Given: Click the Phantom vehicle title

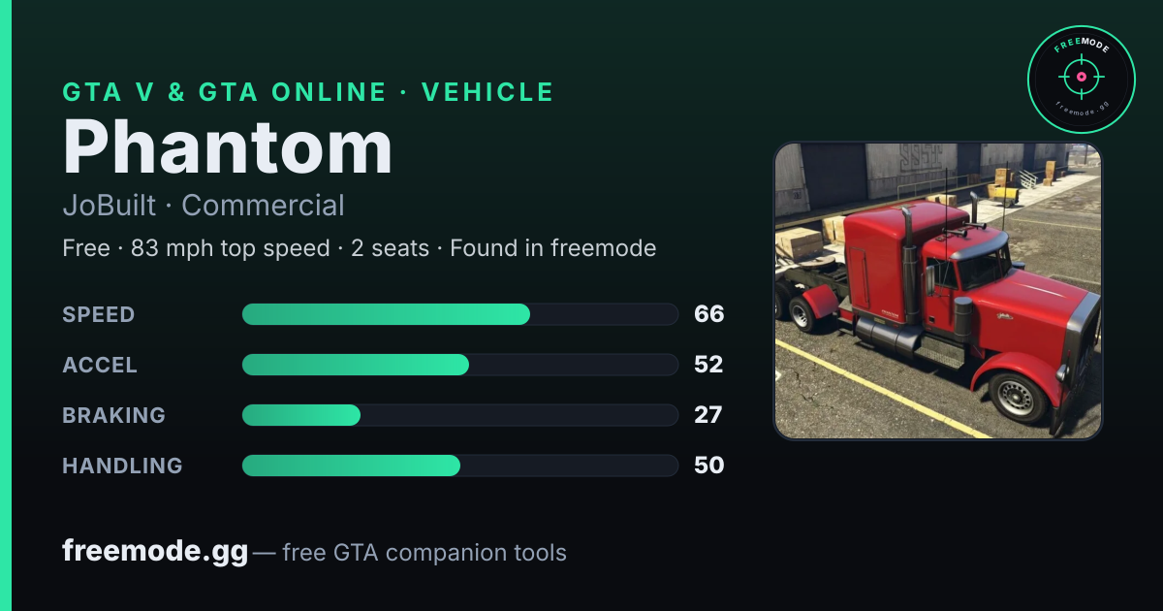Looking at the screenshot, I should [x=228, y=146].
